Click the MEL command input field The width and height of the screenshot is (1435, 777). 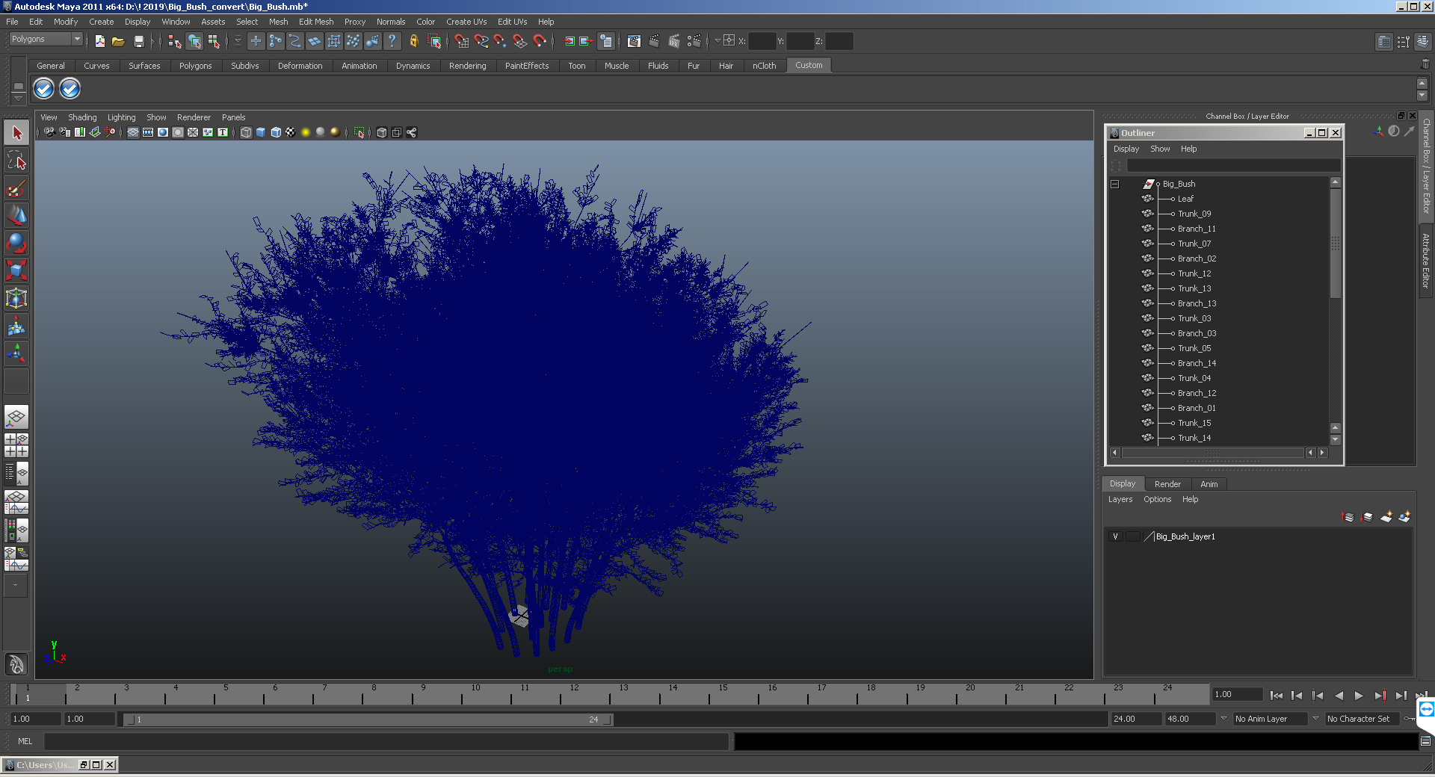point(386,741)
